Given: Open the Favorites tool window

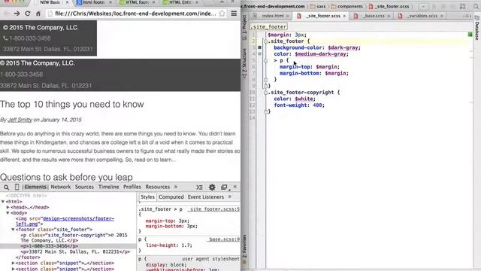Looking at the screenshot, I should (x=244, y=249).
